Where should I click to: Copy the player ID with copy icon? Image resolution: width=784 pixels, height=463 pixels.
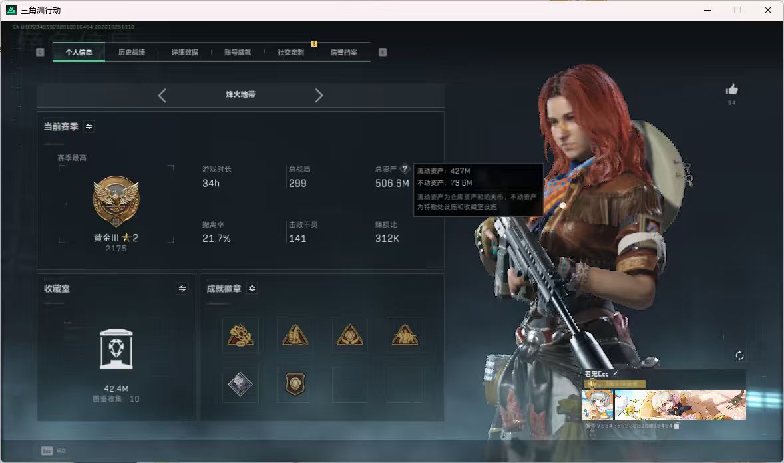tap(677, 426)
